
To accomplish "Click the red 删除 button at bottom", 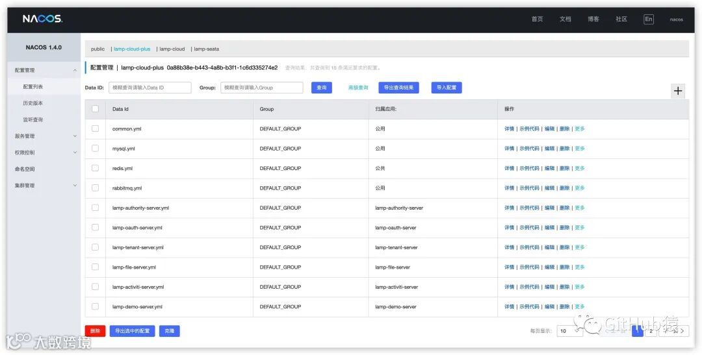I will pos(95,331).
